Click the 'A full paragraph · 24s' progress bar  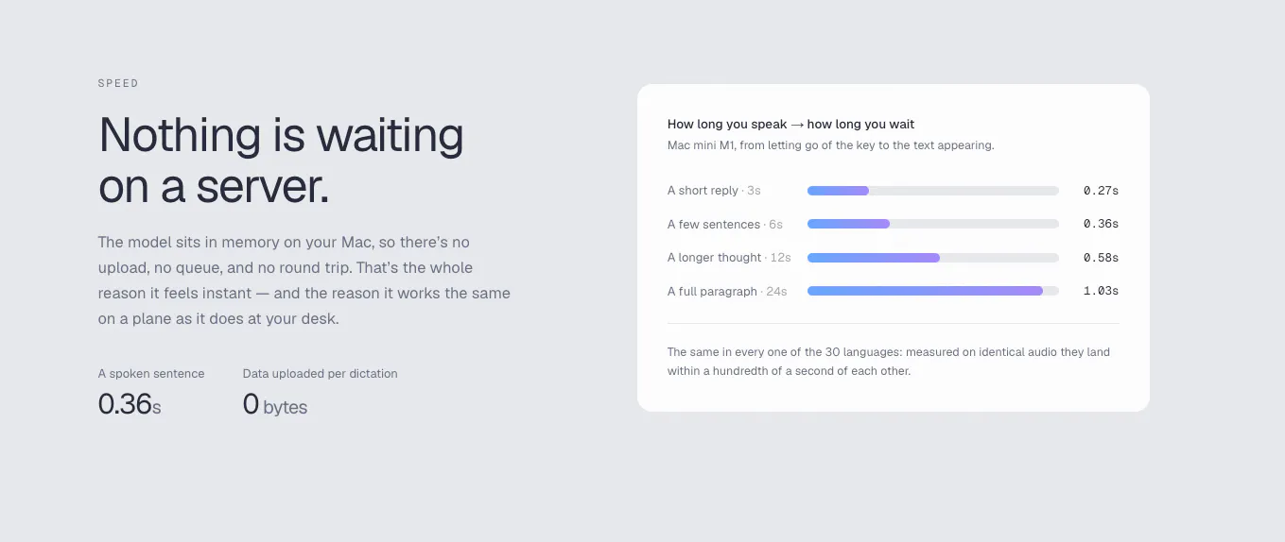coord(932,291)
